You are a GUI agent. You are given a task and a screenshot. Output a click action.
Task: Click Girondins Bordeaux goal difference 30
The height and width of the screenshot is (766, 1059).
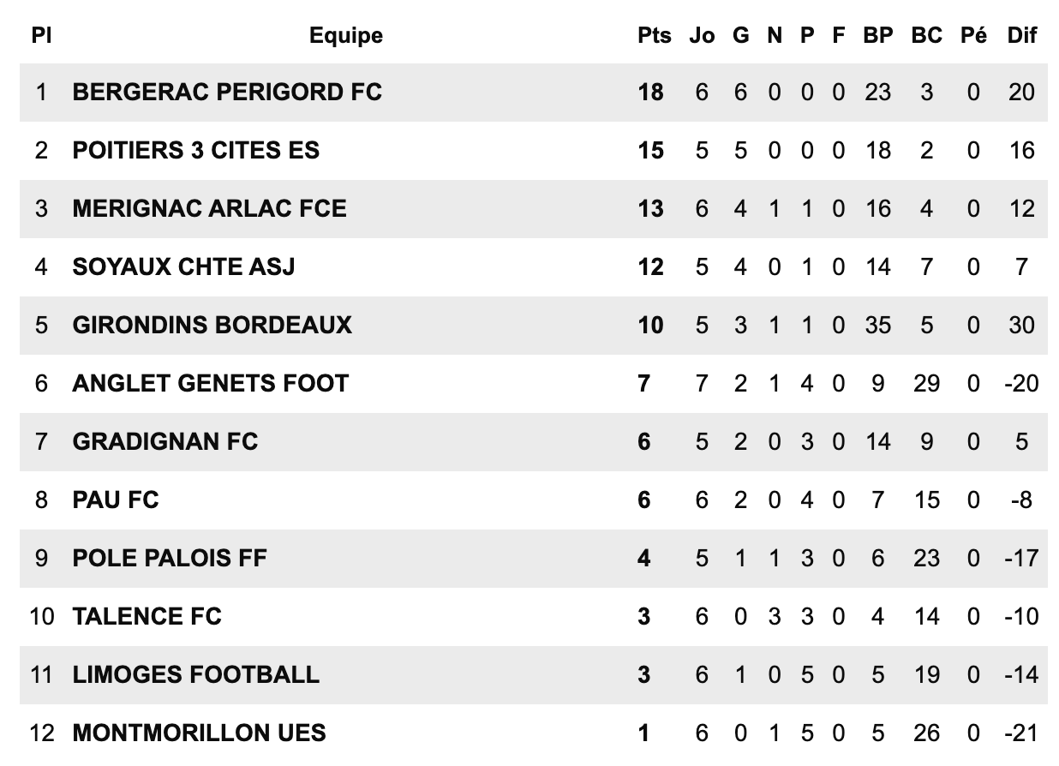click(x=1022, y=325)
